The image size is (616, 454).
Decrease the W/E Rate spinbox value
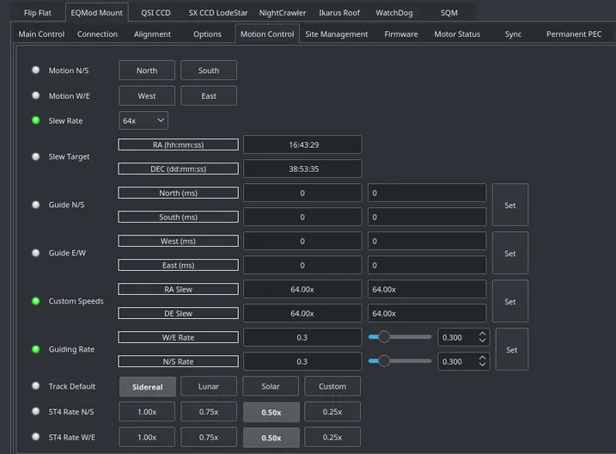483,340
